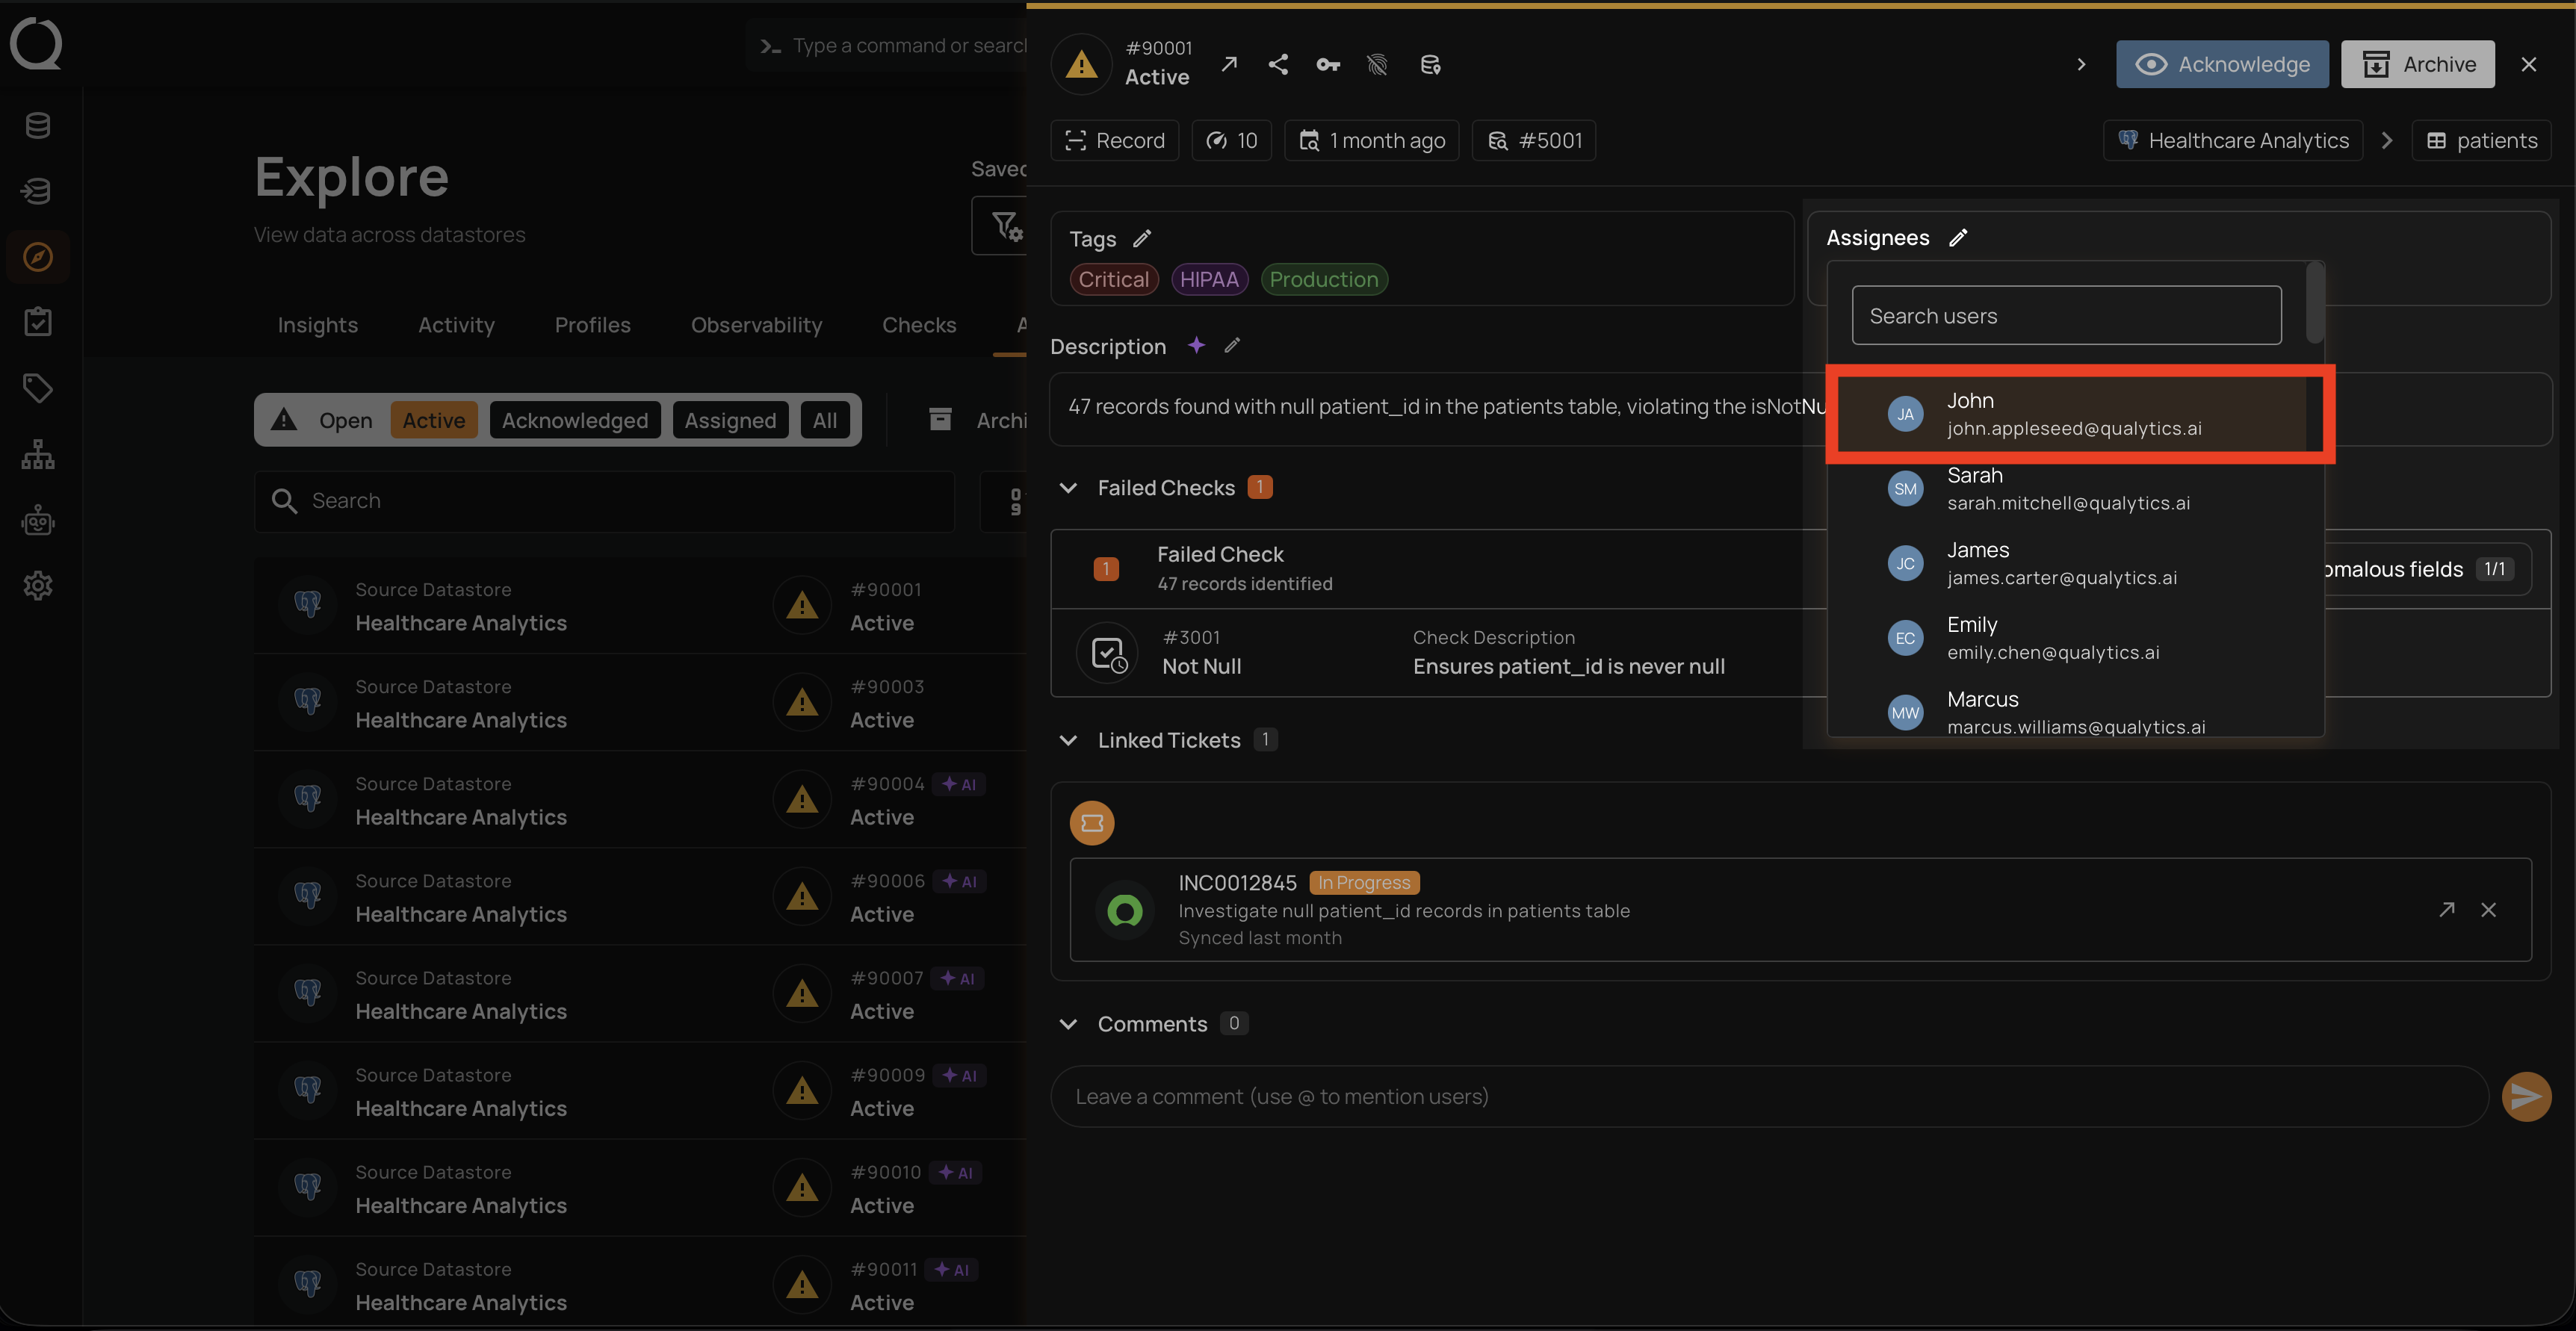Filter anomalies by Acknowledged status
The width and height of the screenshot is (2576, 1331).
tap(575, 420)
